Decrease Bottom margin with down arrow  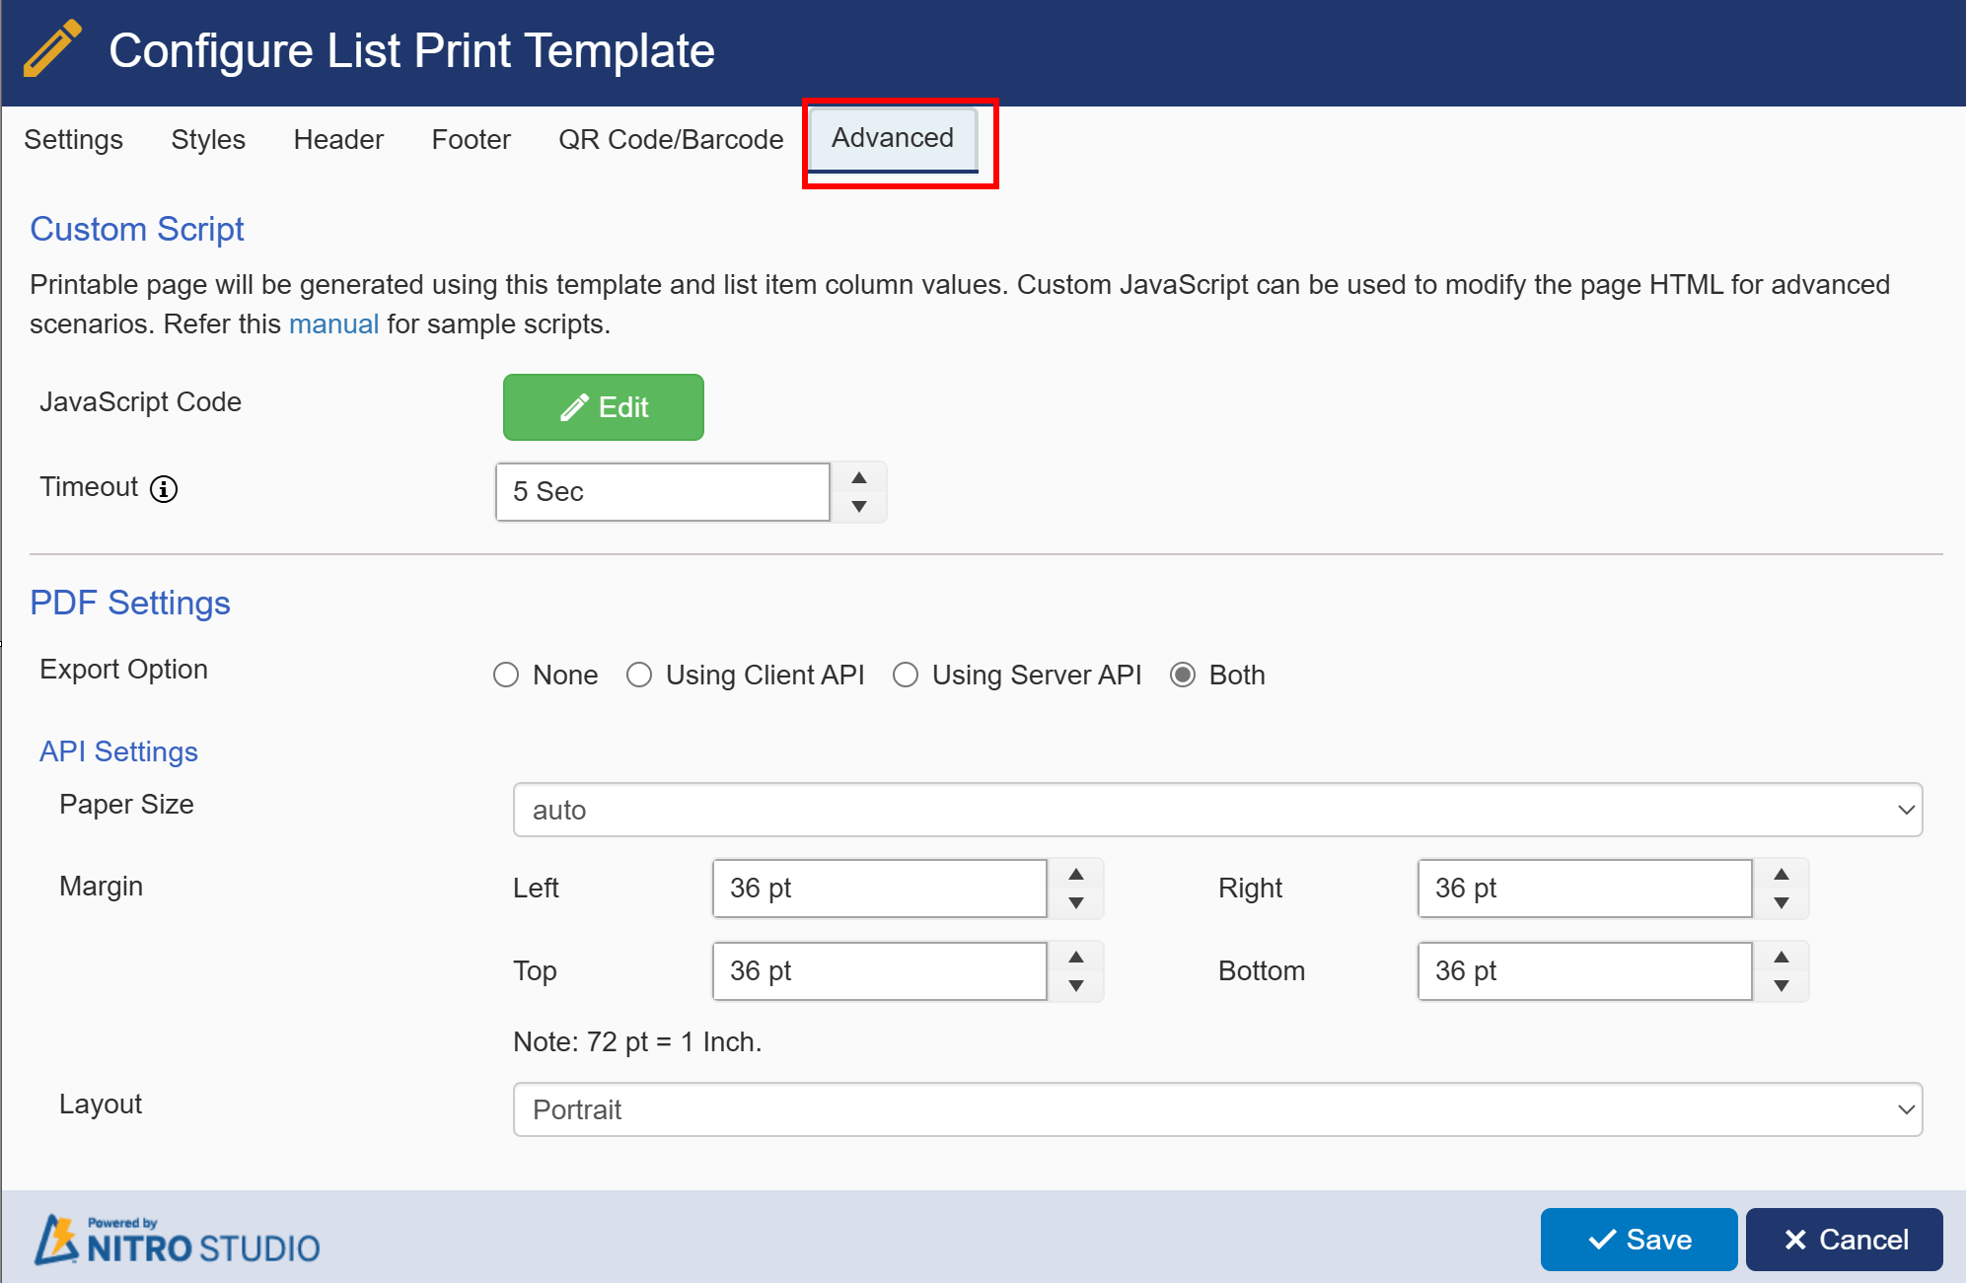[1782, 985]
